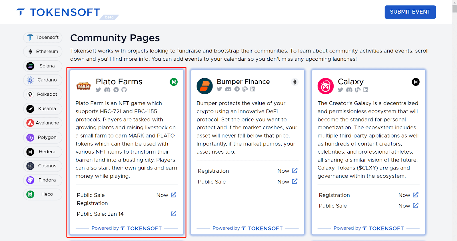Image resolution: width=457 pixels, height=241 pixels.
Task: Open external link for Bumper Finance Public Sale
Action: click(x=295, y=181)
